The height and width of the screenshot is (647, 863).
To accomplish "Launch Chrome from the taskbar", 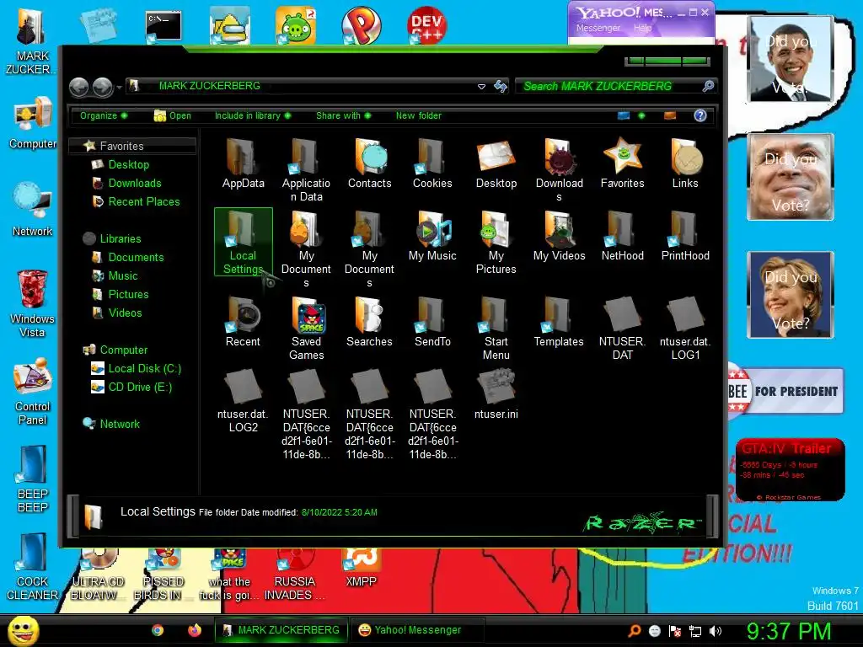I will coord(158,630).
